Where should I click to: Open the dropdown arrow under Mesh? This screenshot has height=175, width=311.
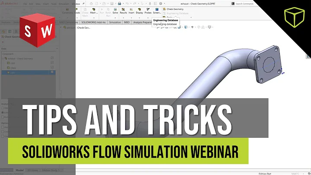(94, 17)
